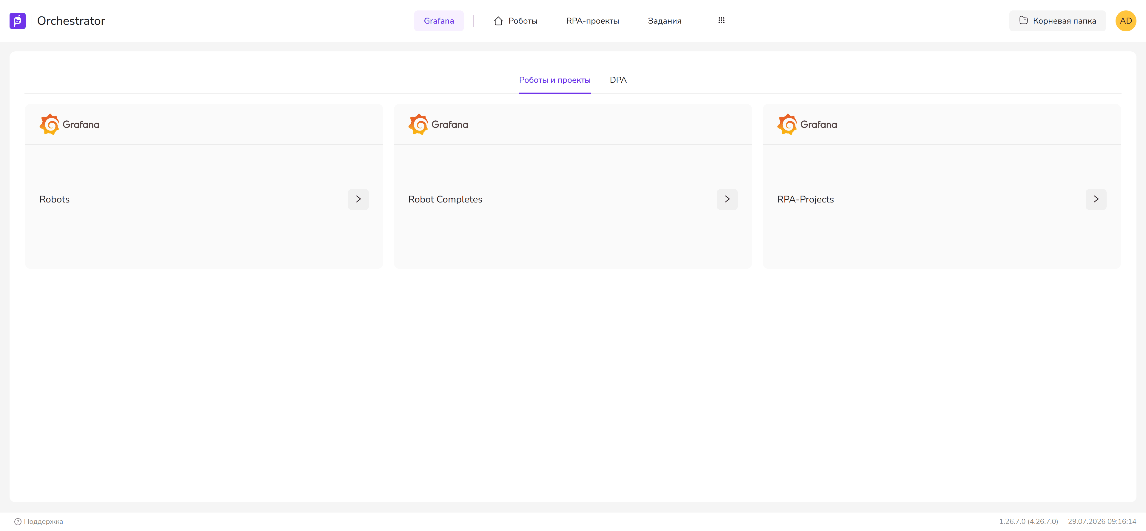Open the Robots dashboard arrow
The image size is (1146, 531).
358,199
